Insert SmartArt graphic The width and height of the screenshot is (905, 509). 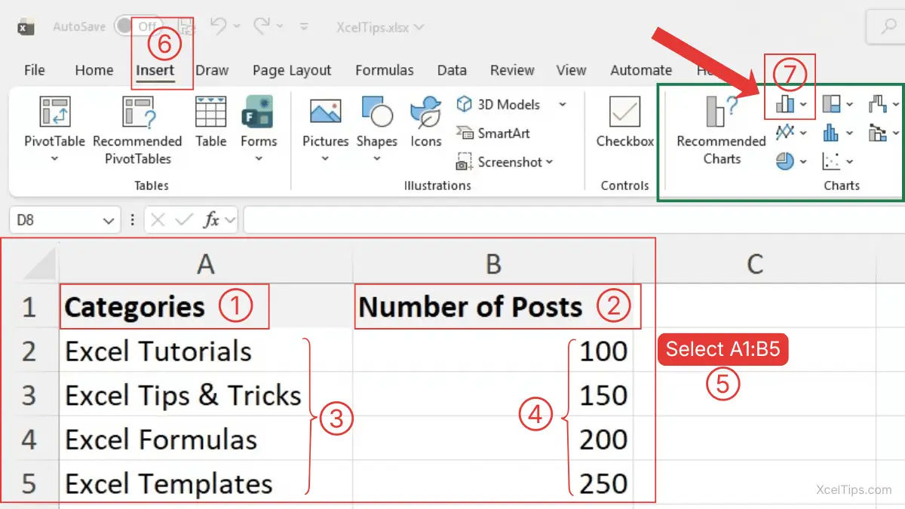tap(493, 133)
